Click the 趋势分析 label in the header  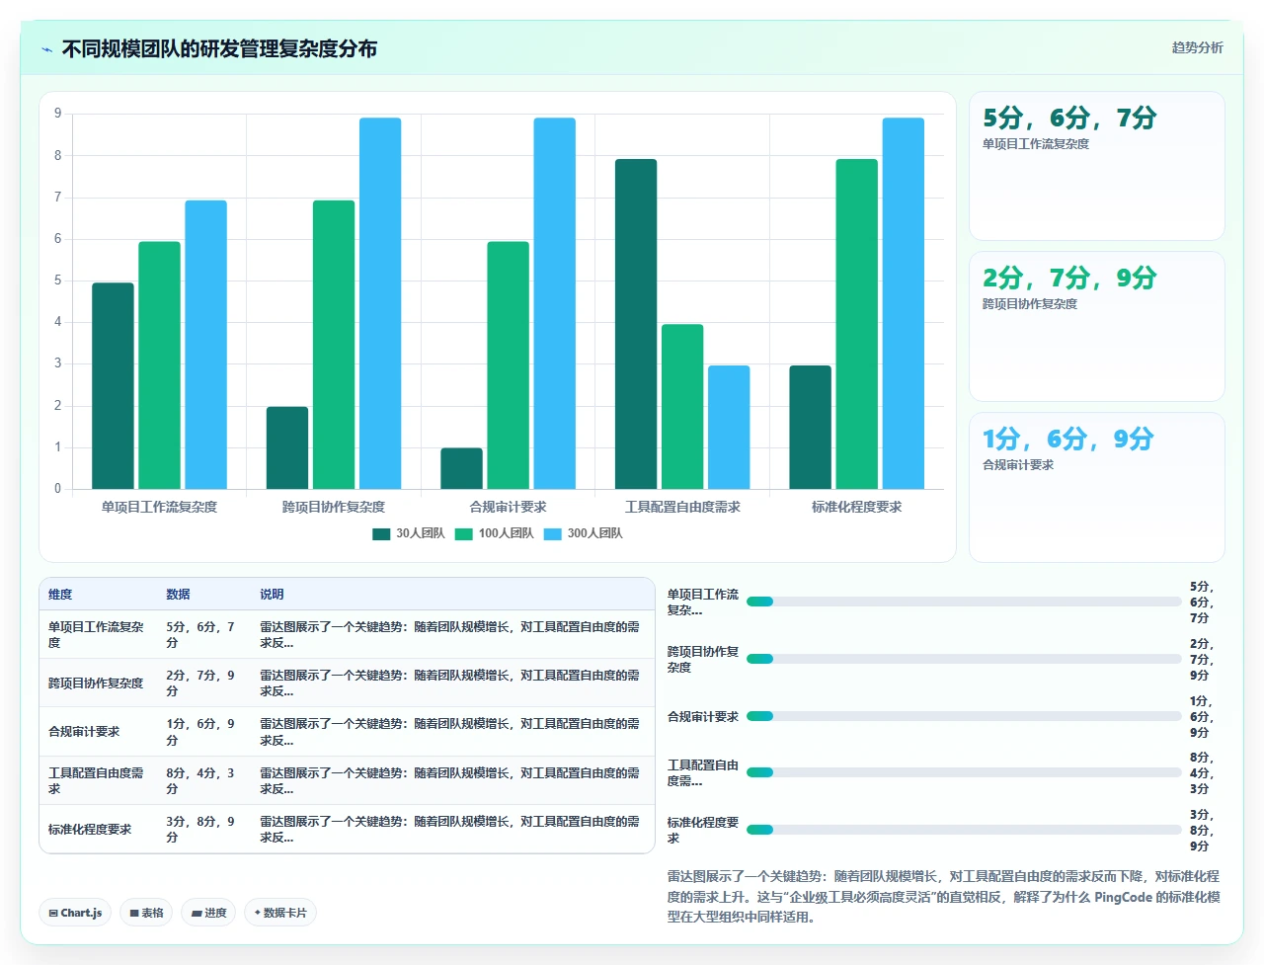(1197, 47)
